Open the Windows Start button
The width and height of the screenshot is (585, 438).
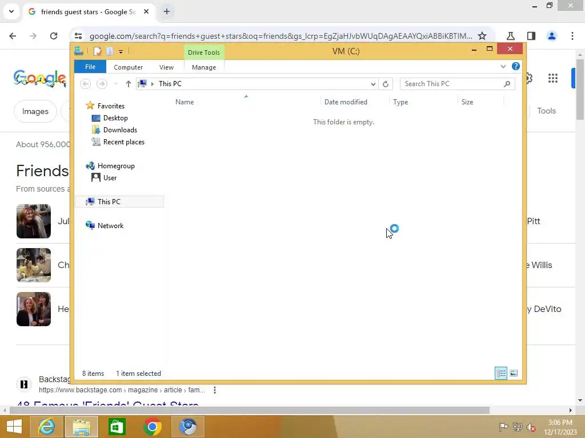pyautogui.click(x=14, y=427)
